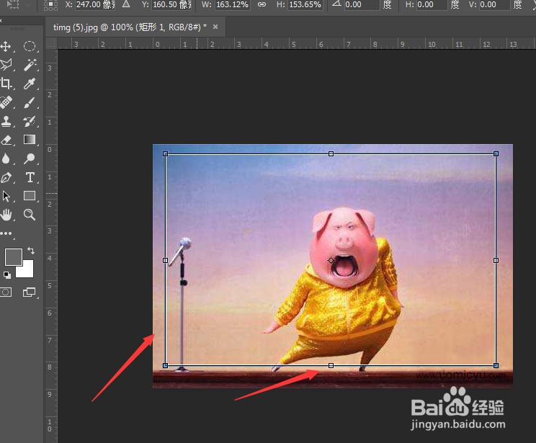Screen dimensions: 536x443
Task: Toggle Quick Mask mode
Action: coord(6,292)
